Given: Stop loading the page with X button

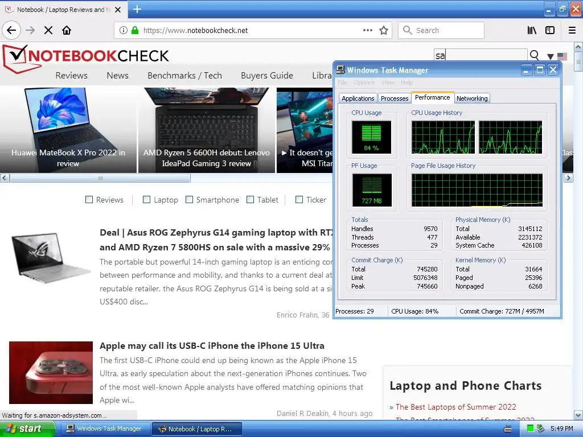Looking at the screenshot, I should (48, 30).
